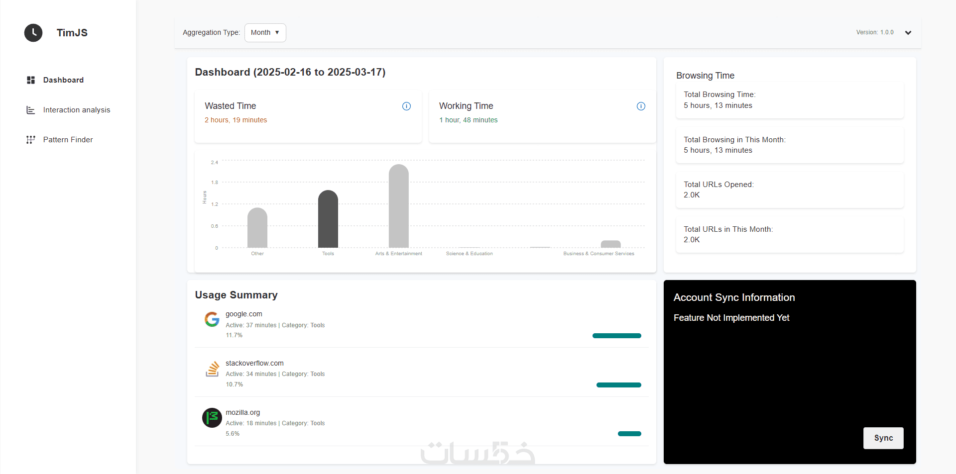
Task: Click the dark Tools bar in chart
Action: [328, 219]
